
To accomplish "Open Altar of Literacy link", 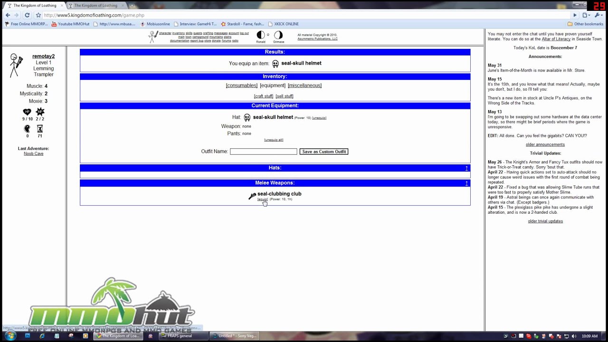I will click(x=556, y=39).
